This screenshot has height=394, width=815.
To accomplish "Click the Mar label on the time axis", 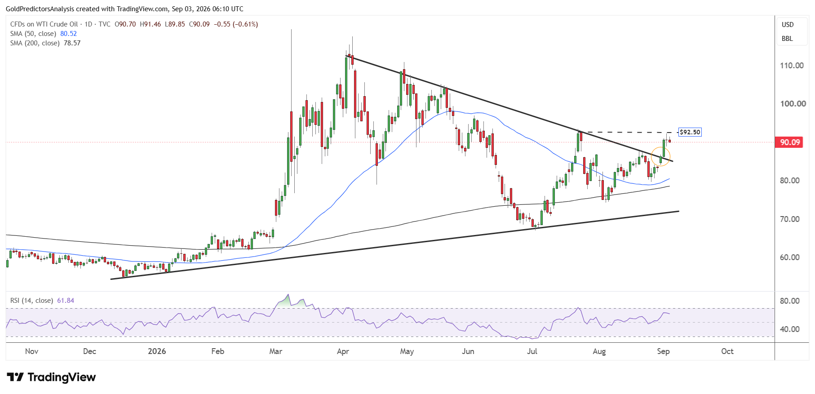I will (275, 351).
